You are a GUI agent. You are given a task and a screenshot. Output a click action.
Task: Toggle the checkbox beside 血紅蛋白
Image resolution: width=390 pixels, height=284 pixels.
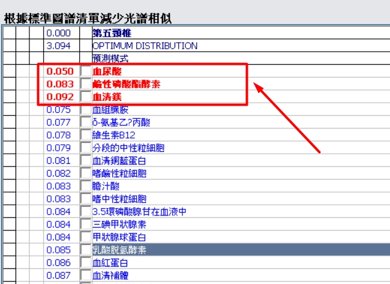[86, 262]
